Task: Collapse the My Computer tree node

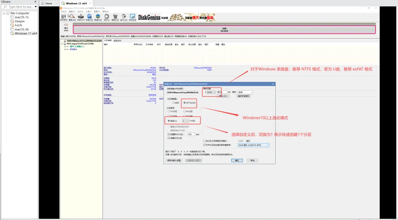Action: 4,13
